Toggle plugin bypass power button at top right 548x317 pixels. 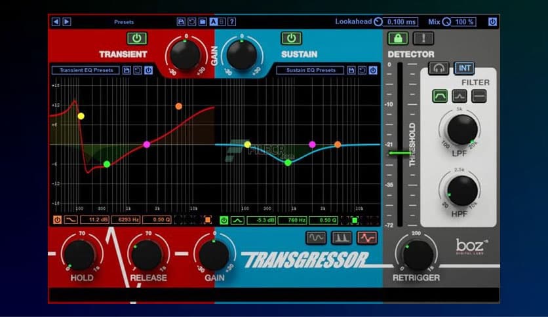(x=492, y=22)
